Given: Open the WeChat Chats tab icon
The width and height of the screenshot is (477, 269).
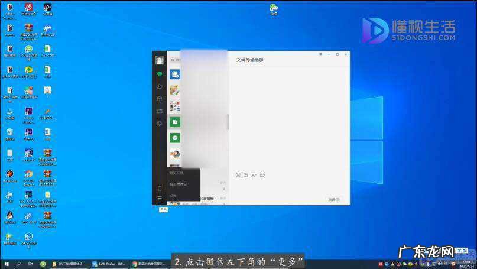Looking at the screenshot, I should [160, 74].
